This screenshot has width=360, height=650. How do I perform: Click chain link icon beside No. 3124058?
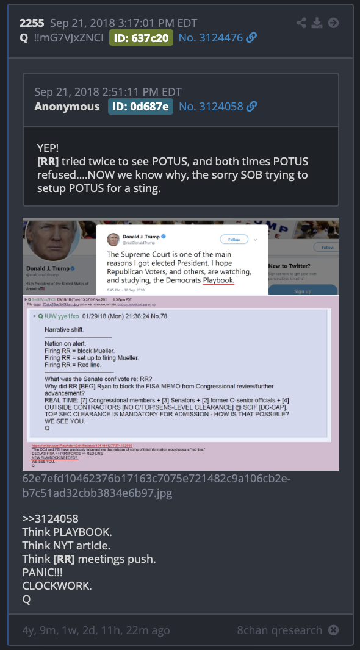point(252,107)
